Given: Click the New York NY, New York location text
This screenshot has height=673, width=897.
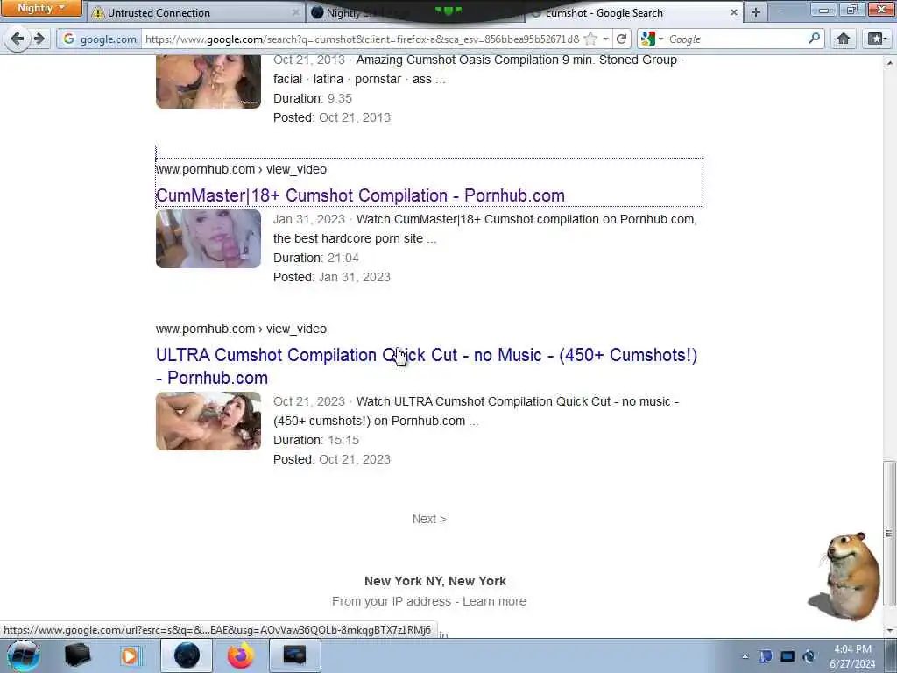Looking at the screenshot, I should [x=435, y=581].
